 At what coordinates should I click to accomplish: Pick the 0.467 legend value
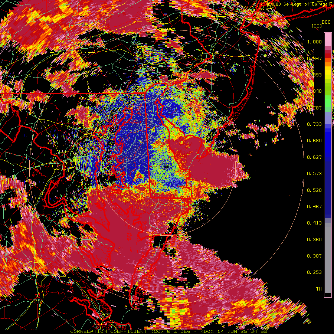pyautogui.click(x=314, y=207)
